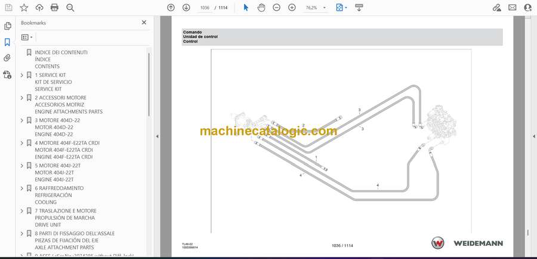Zoom in with the plus icon
The height and width of the screenshot is (259, 537).
click(292, 8)
